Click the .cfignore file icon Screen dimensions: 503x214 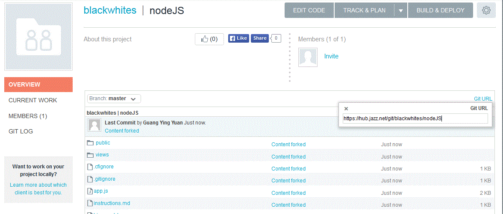coord(90,167)
